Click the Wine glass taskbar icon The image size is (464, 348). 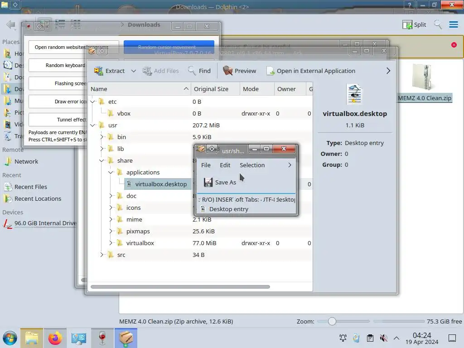[x=102, y=338]
